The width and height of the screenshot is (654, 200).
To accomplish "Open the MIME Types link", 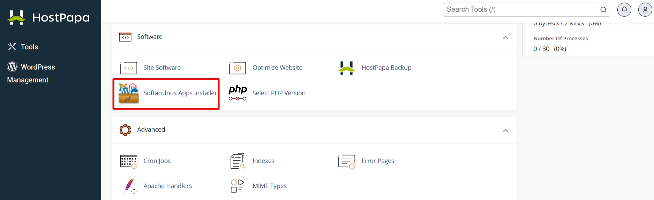I will (x=270, y=186).
